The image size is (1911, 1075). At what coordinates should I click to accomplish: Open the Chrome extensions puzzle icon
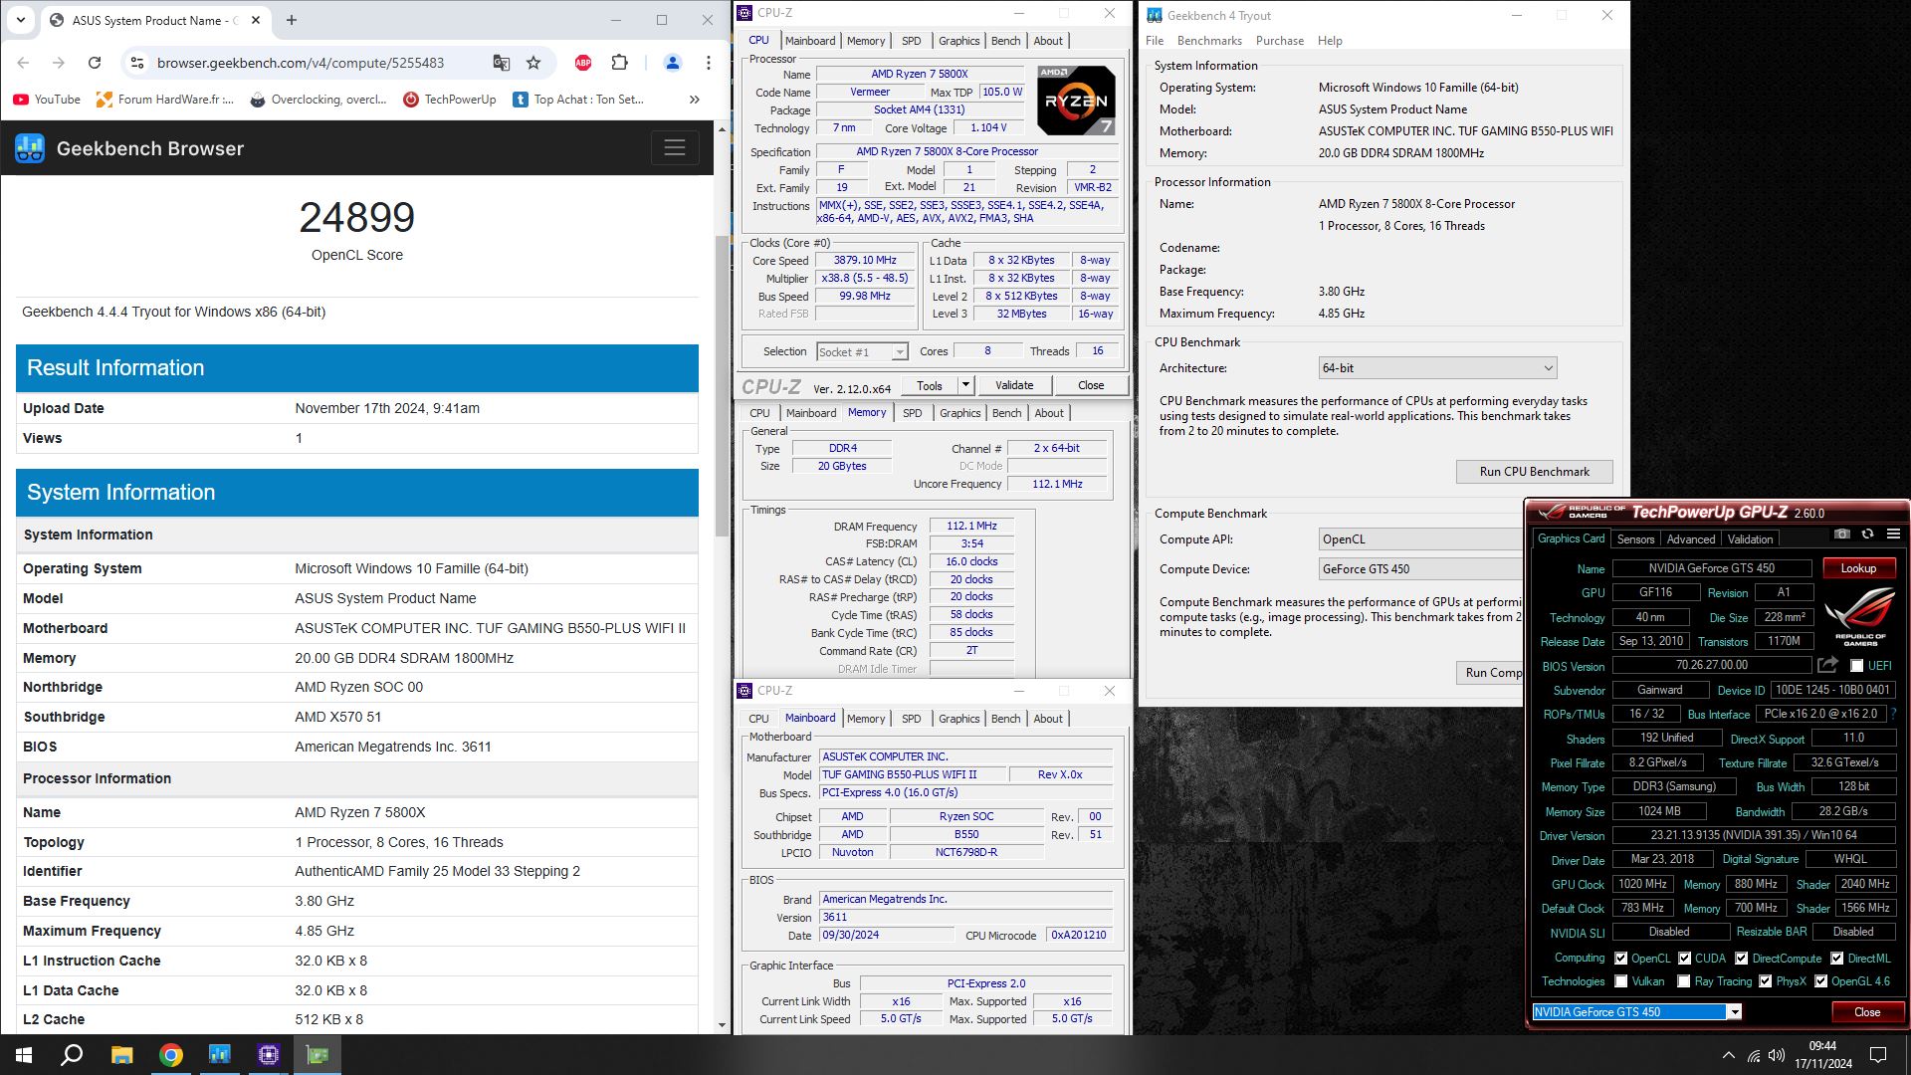point(619,63)
